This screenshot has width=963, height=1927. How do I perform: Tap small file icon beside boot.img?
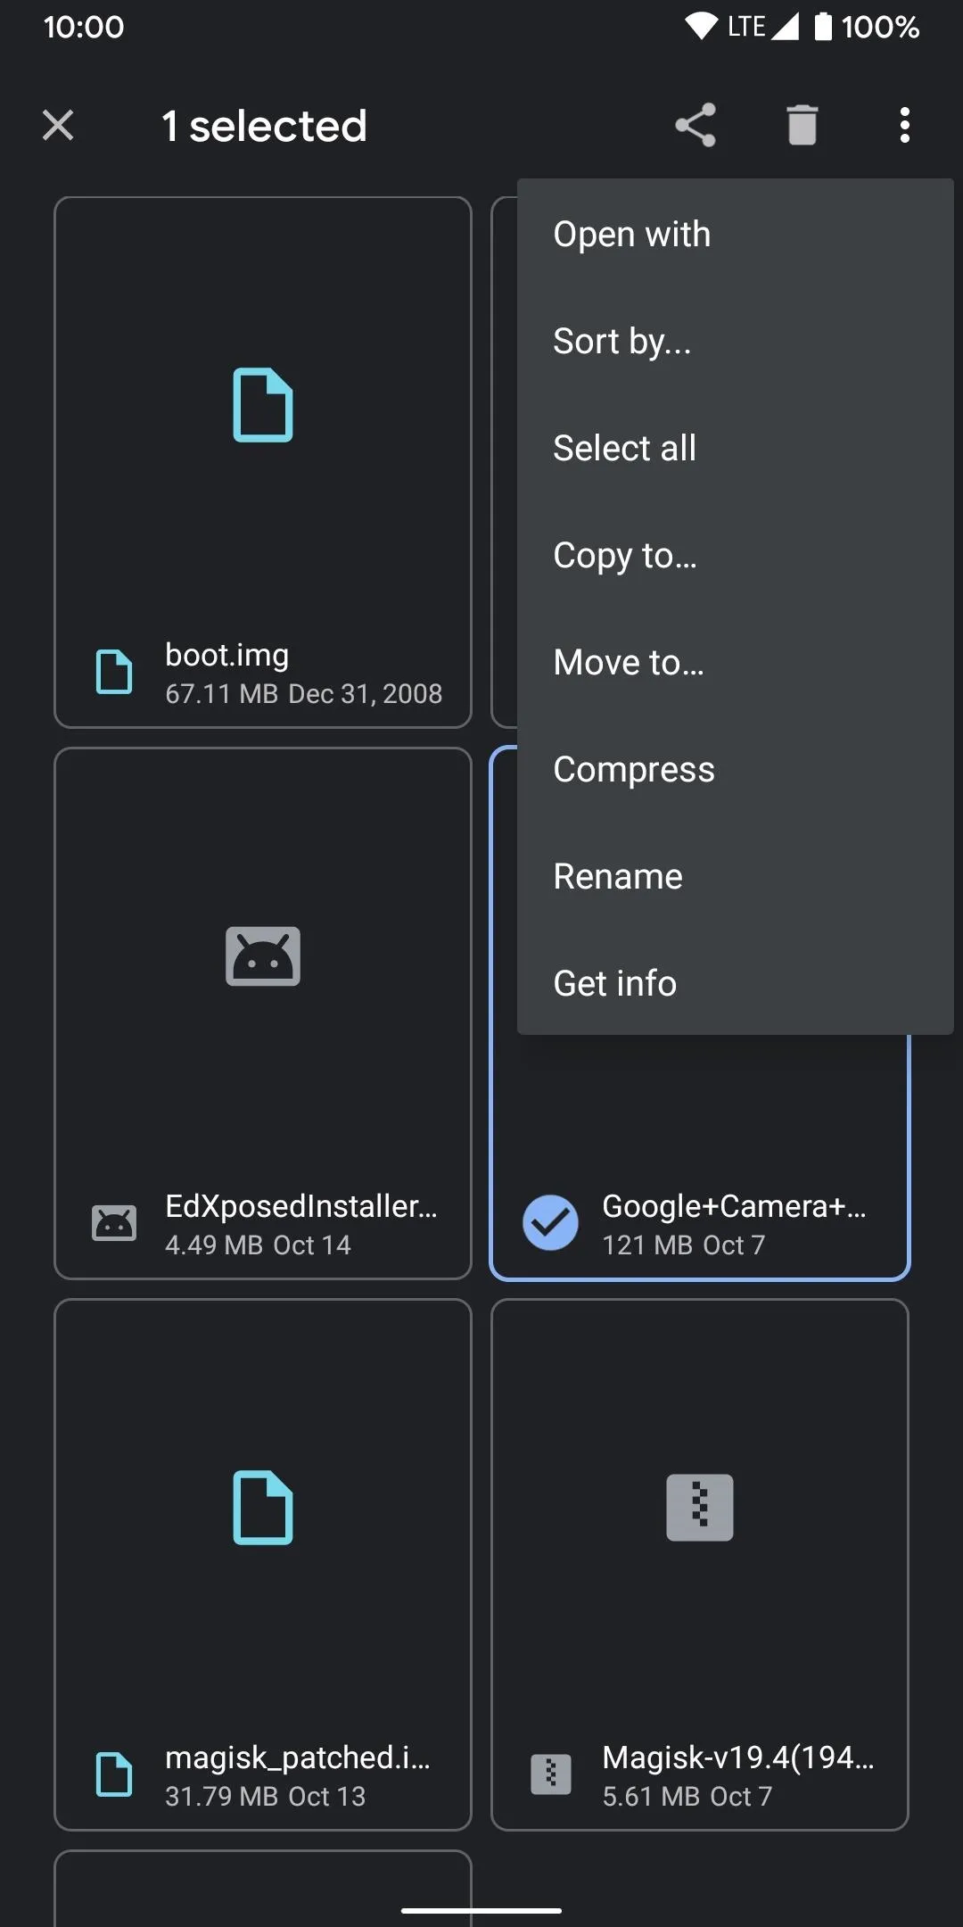114,672
